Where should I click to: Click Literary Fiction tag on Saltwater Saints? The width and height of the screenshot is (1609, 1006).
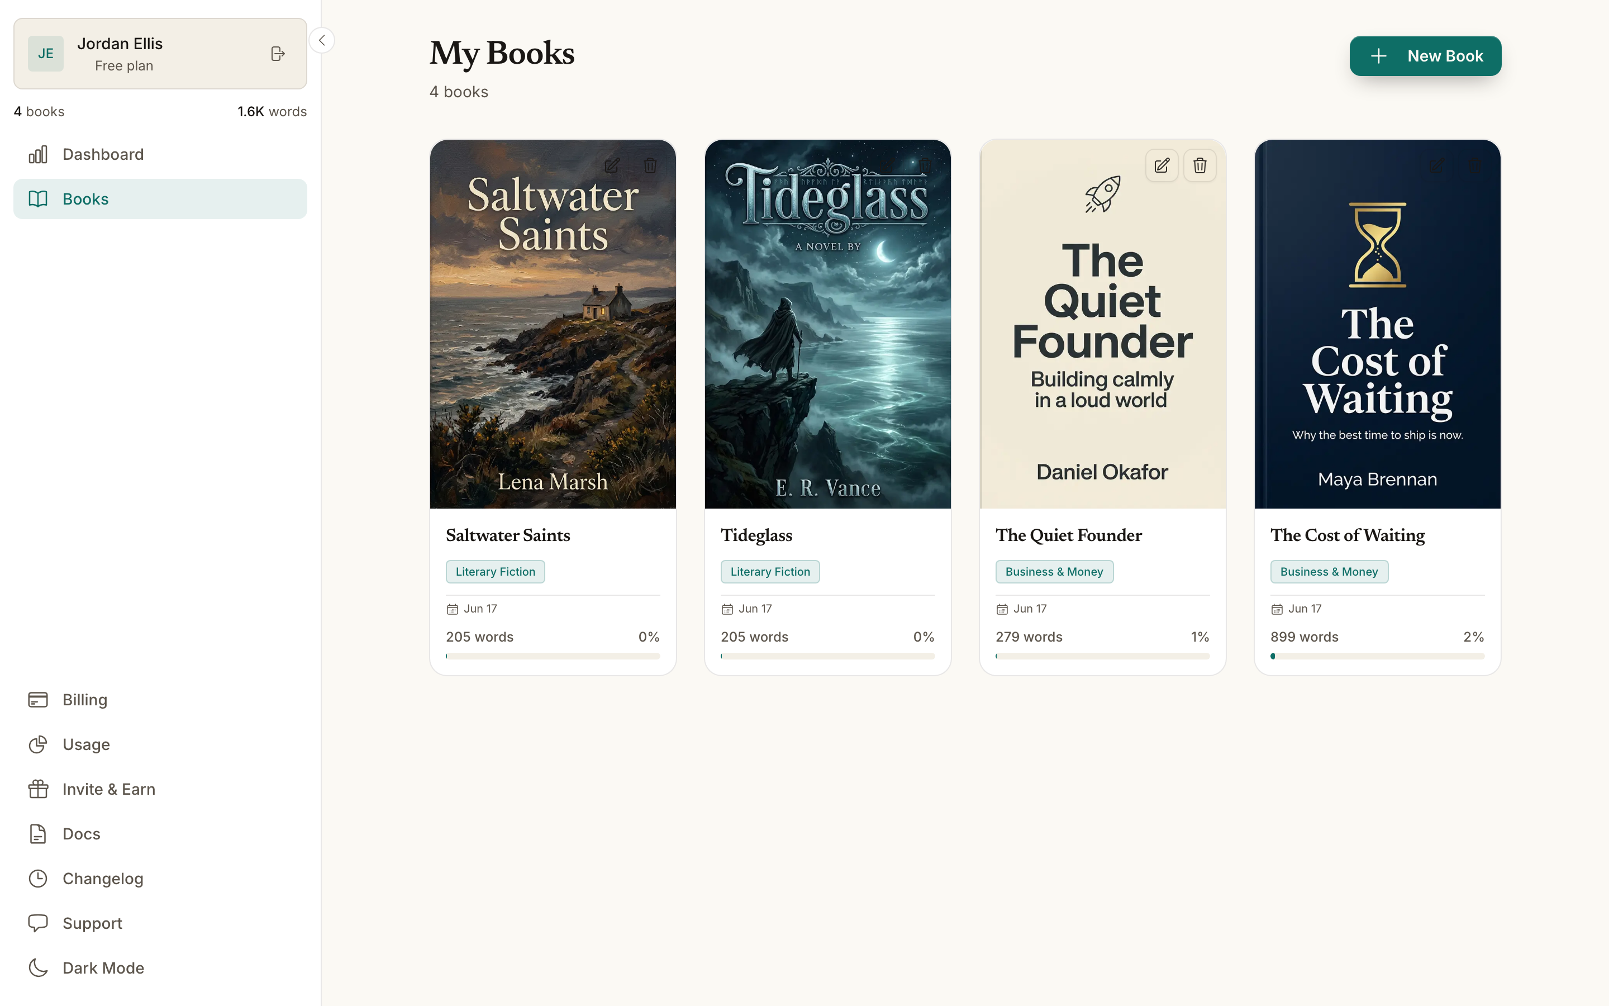pyautogui.click(x=496, y=572)
